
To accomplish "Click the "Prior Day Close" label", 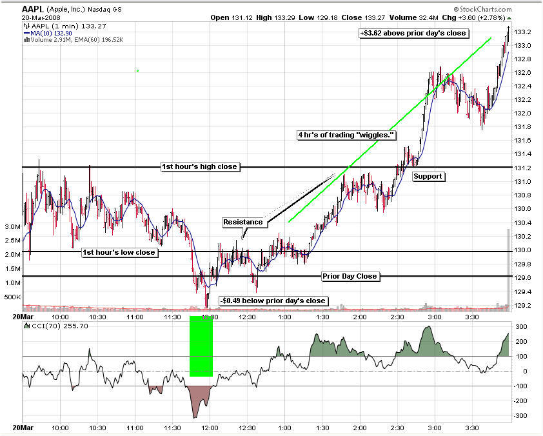I will (x=350, y=276).
